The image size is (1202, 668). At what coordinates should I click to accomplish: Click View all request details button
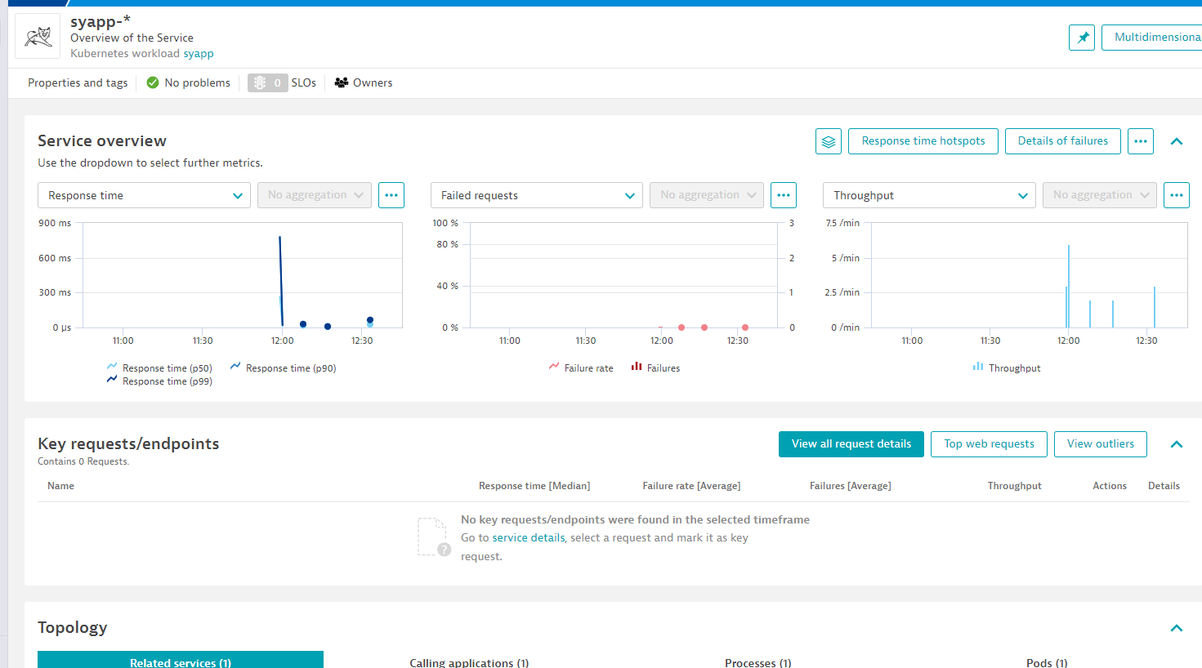851,444
